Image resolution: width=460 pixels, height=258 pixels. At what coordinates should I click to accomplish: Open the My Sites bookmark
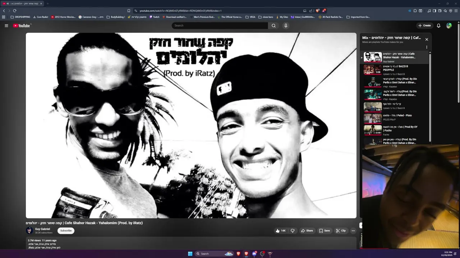click(x=282, y=17)
